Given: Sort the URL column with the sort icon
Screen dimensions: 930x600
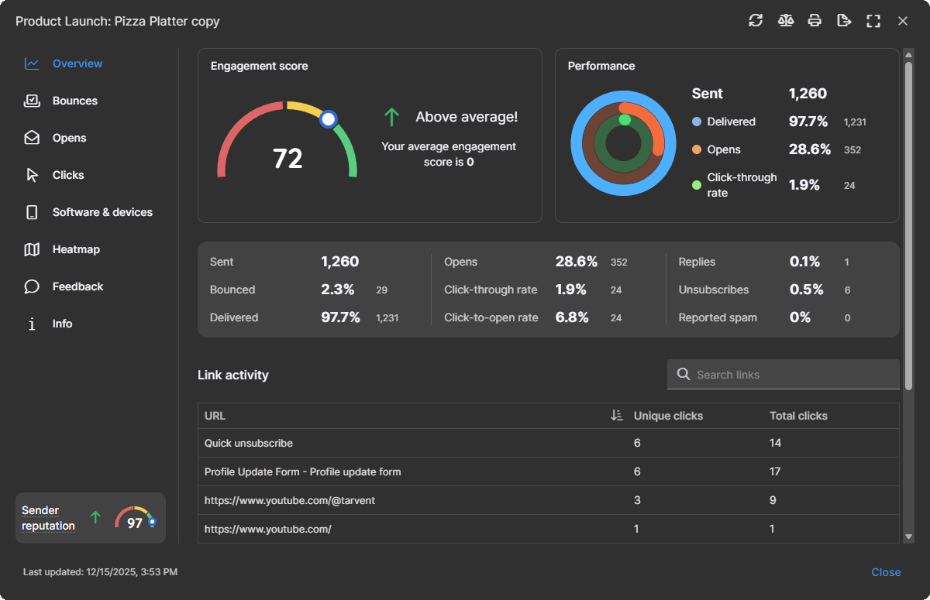Looking at the screenshot, I should point(616,416).
